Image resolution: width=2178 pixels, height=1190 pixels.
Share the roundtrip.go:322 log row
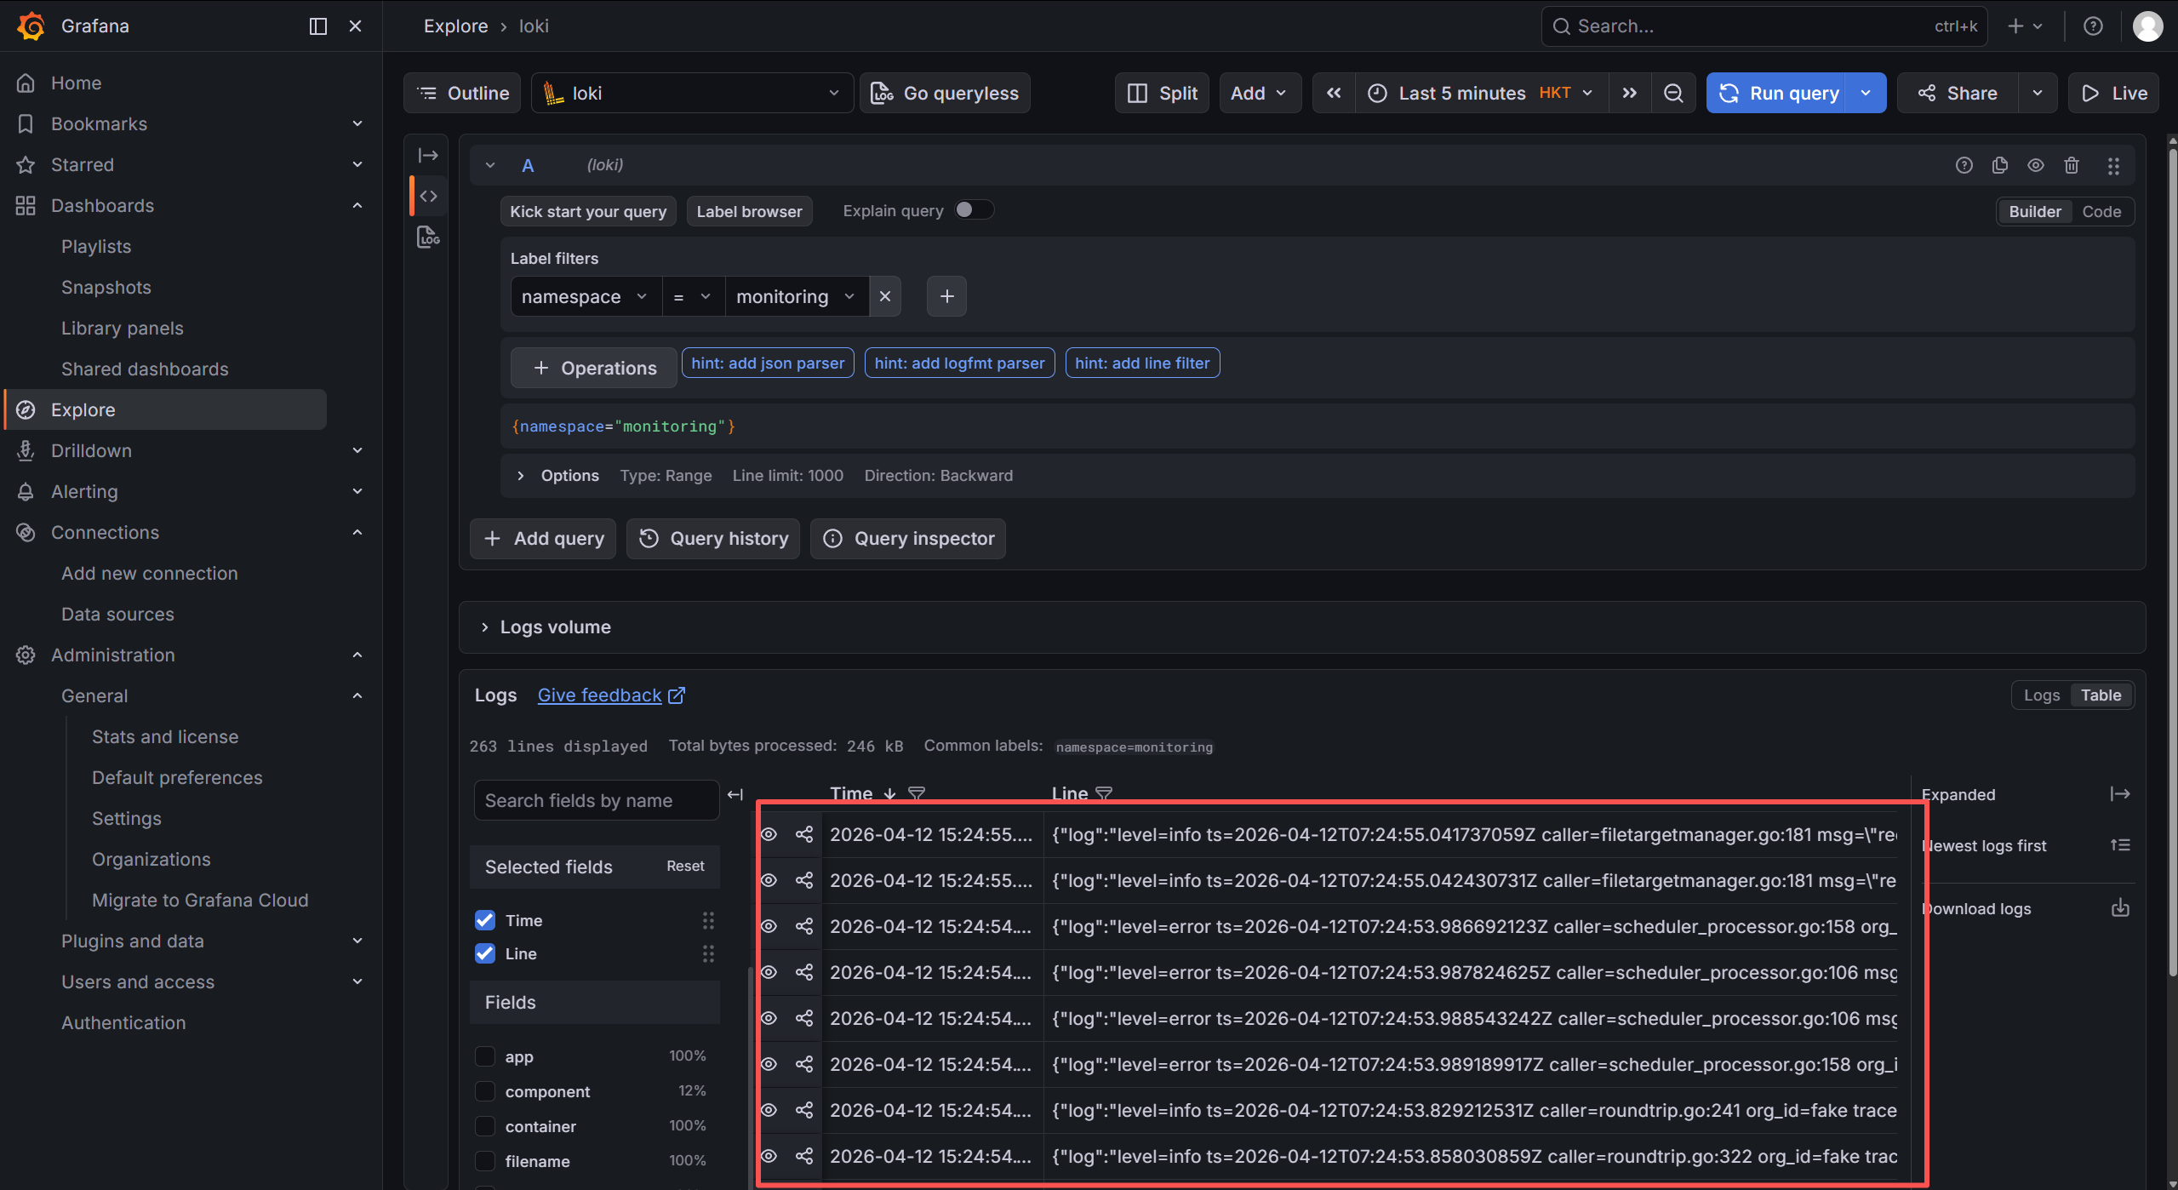[804, 1156]
